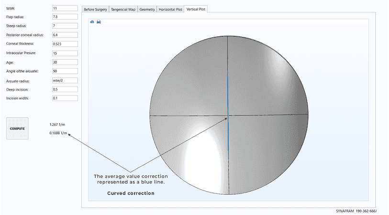
Task: Click the Deep incision label
Action: coord(17,89)
